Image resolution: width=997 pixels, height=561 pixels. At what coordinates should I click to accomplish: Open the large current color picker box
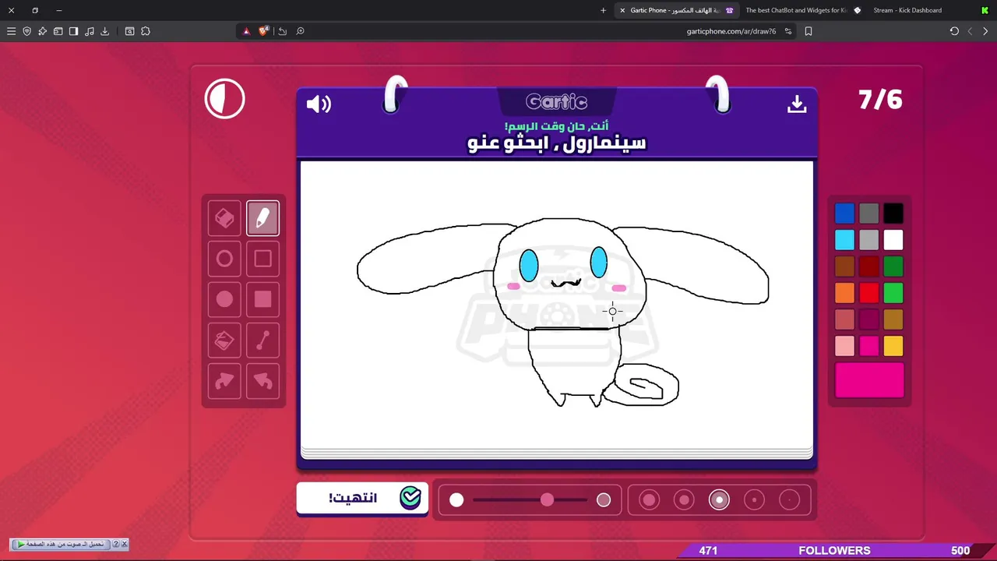click(869, 380)
